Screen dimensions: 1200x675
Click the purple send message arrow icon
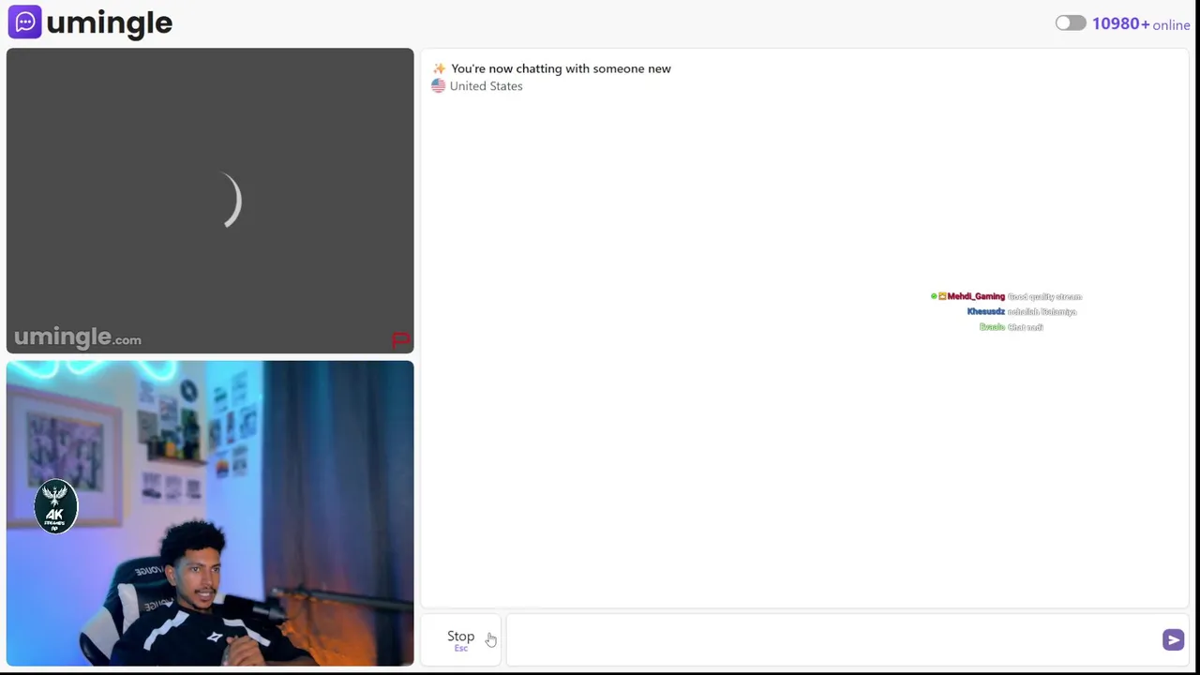1173,639
